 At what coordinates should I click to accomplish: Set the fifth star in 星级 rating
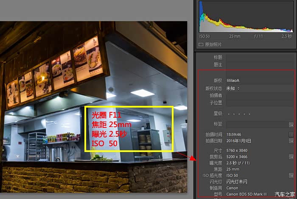[249, 113]
